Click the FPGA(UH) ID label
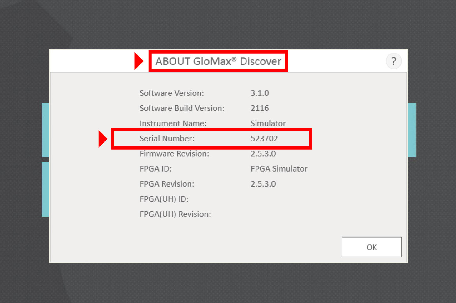Viewport: 456px width, 303px height. coord(164,199)
